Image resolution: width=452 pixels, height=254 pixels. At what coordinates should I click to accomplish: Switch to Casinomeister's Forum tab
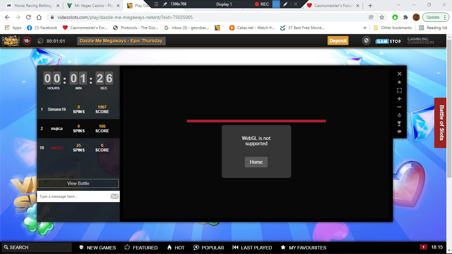(x=334, y=6)
